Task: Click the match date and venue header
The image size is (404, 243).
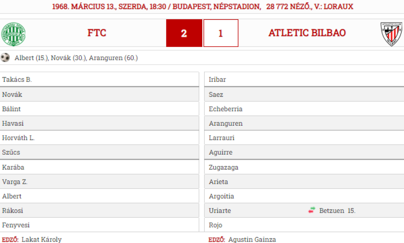Action: click(203, 6)
